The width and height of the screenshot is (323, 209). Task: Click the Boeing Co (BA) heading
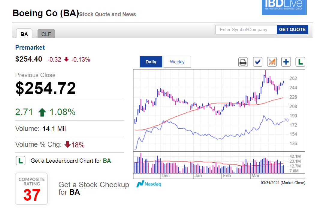click(46, 13)
